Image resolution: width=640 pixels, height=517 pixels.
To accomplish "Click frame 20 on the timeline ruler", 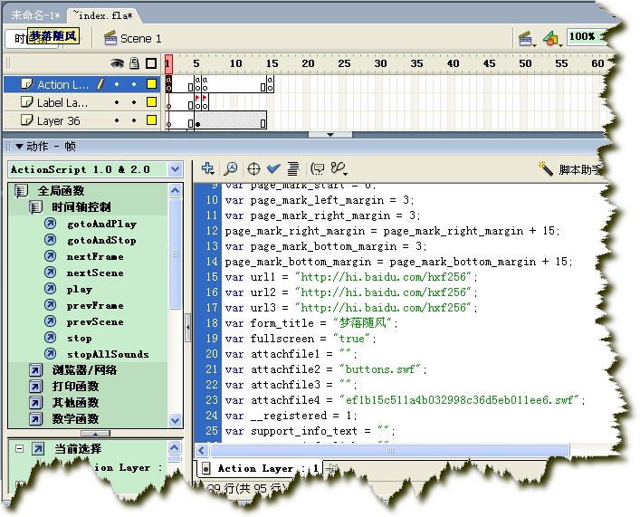I will point(308,63).
